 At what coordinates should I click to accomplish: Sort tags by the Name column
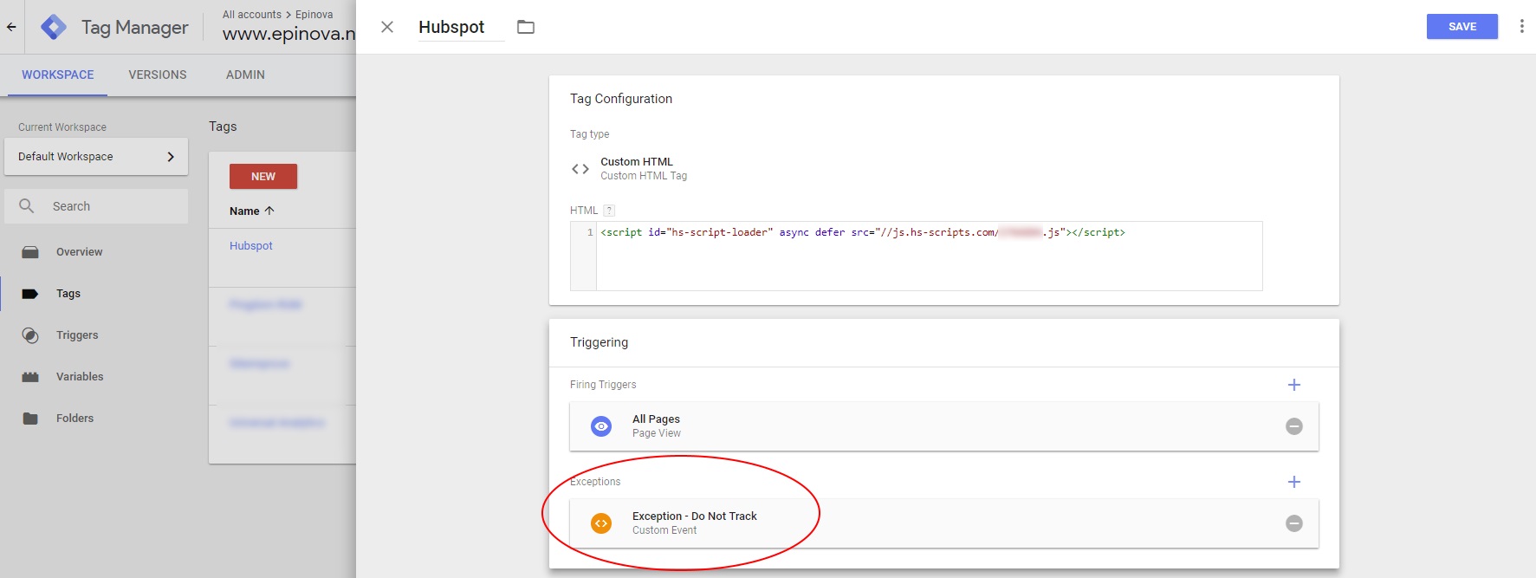tap(251, 211)
